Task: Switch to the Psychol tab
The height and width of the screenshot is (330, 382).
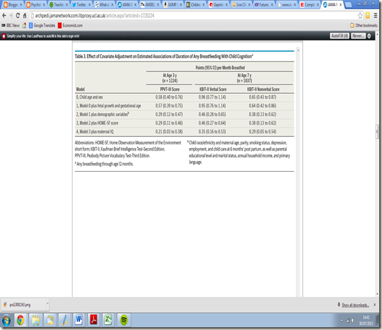Action: pyautogui.click(x=35, y=5)
